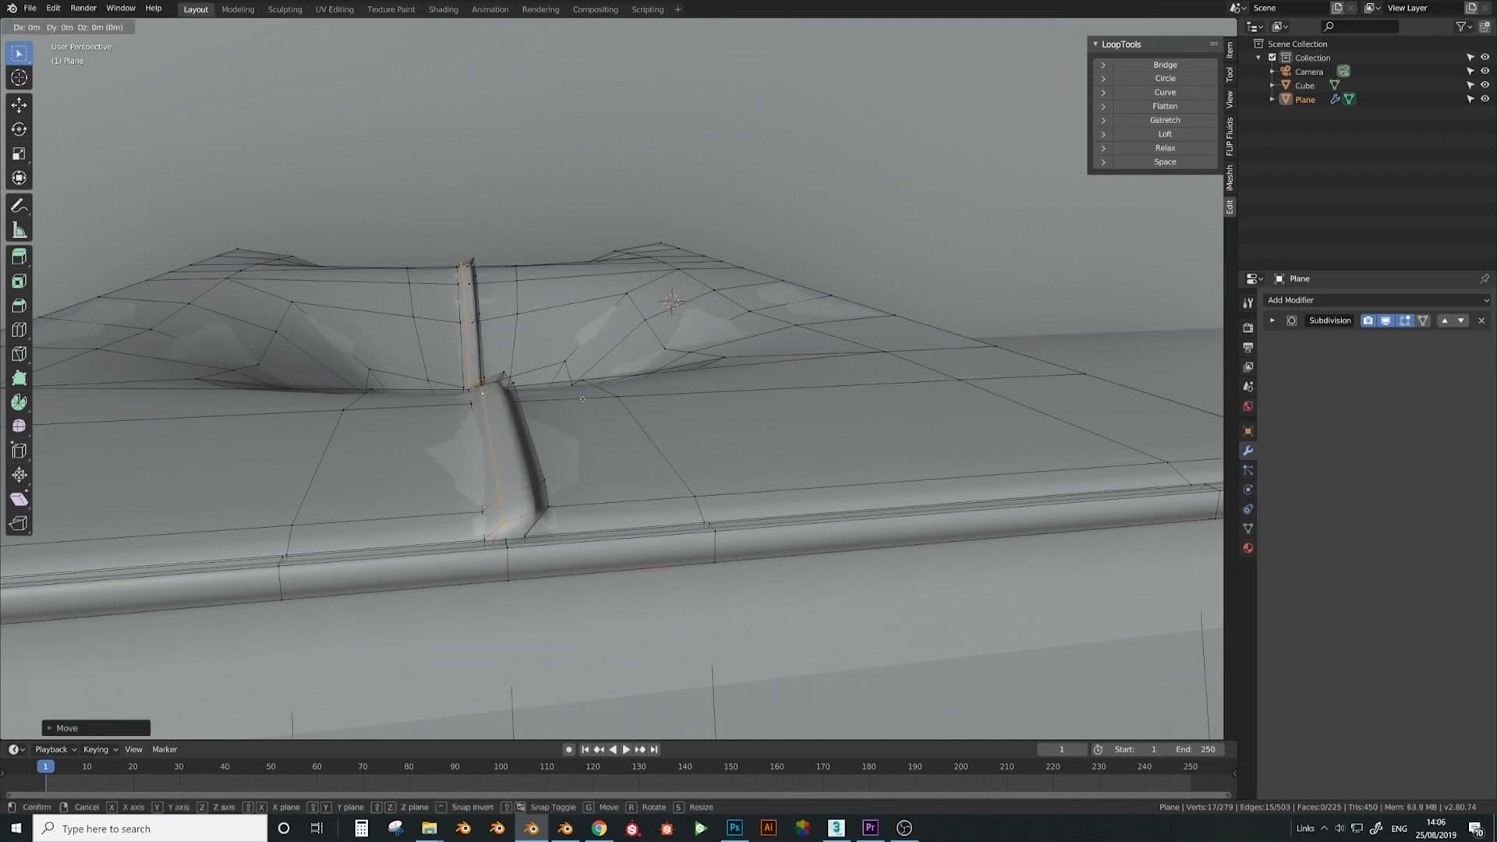This screenshot has width=1497, height=842.
Task: Open the Physics properties tab
Action: (1247, 490)
